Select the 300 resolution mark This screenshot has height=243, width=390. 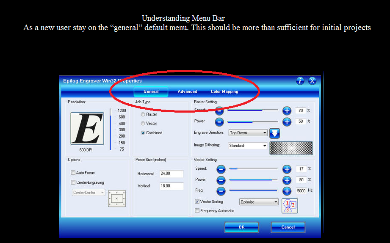pyautogui.click(x=122, y=130)
